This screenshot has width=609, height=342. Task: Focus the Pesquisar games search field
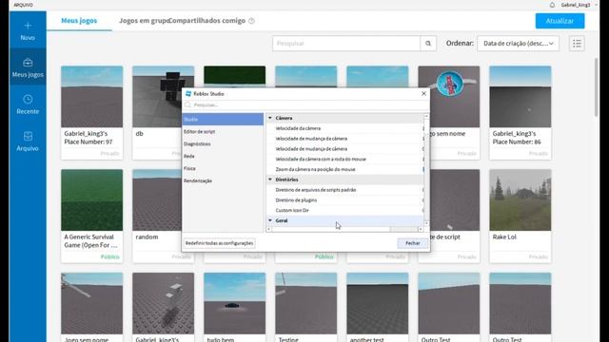pyautogui.click(x=346, y=44)
